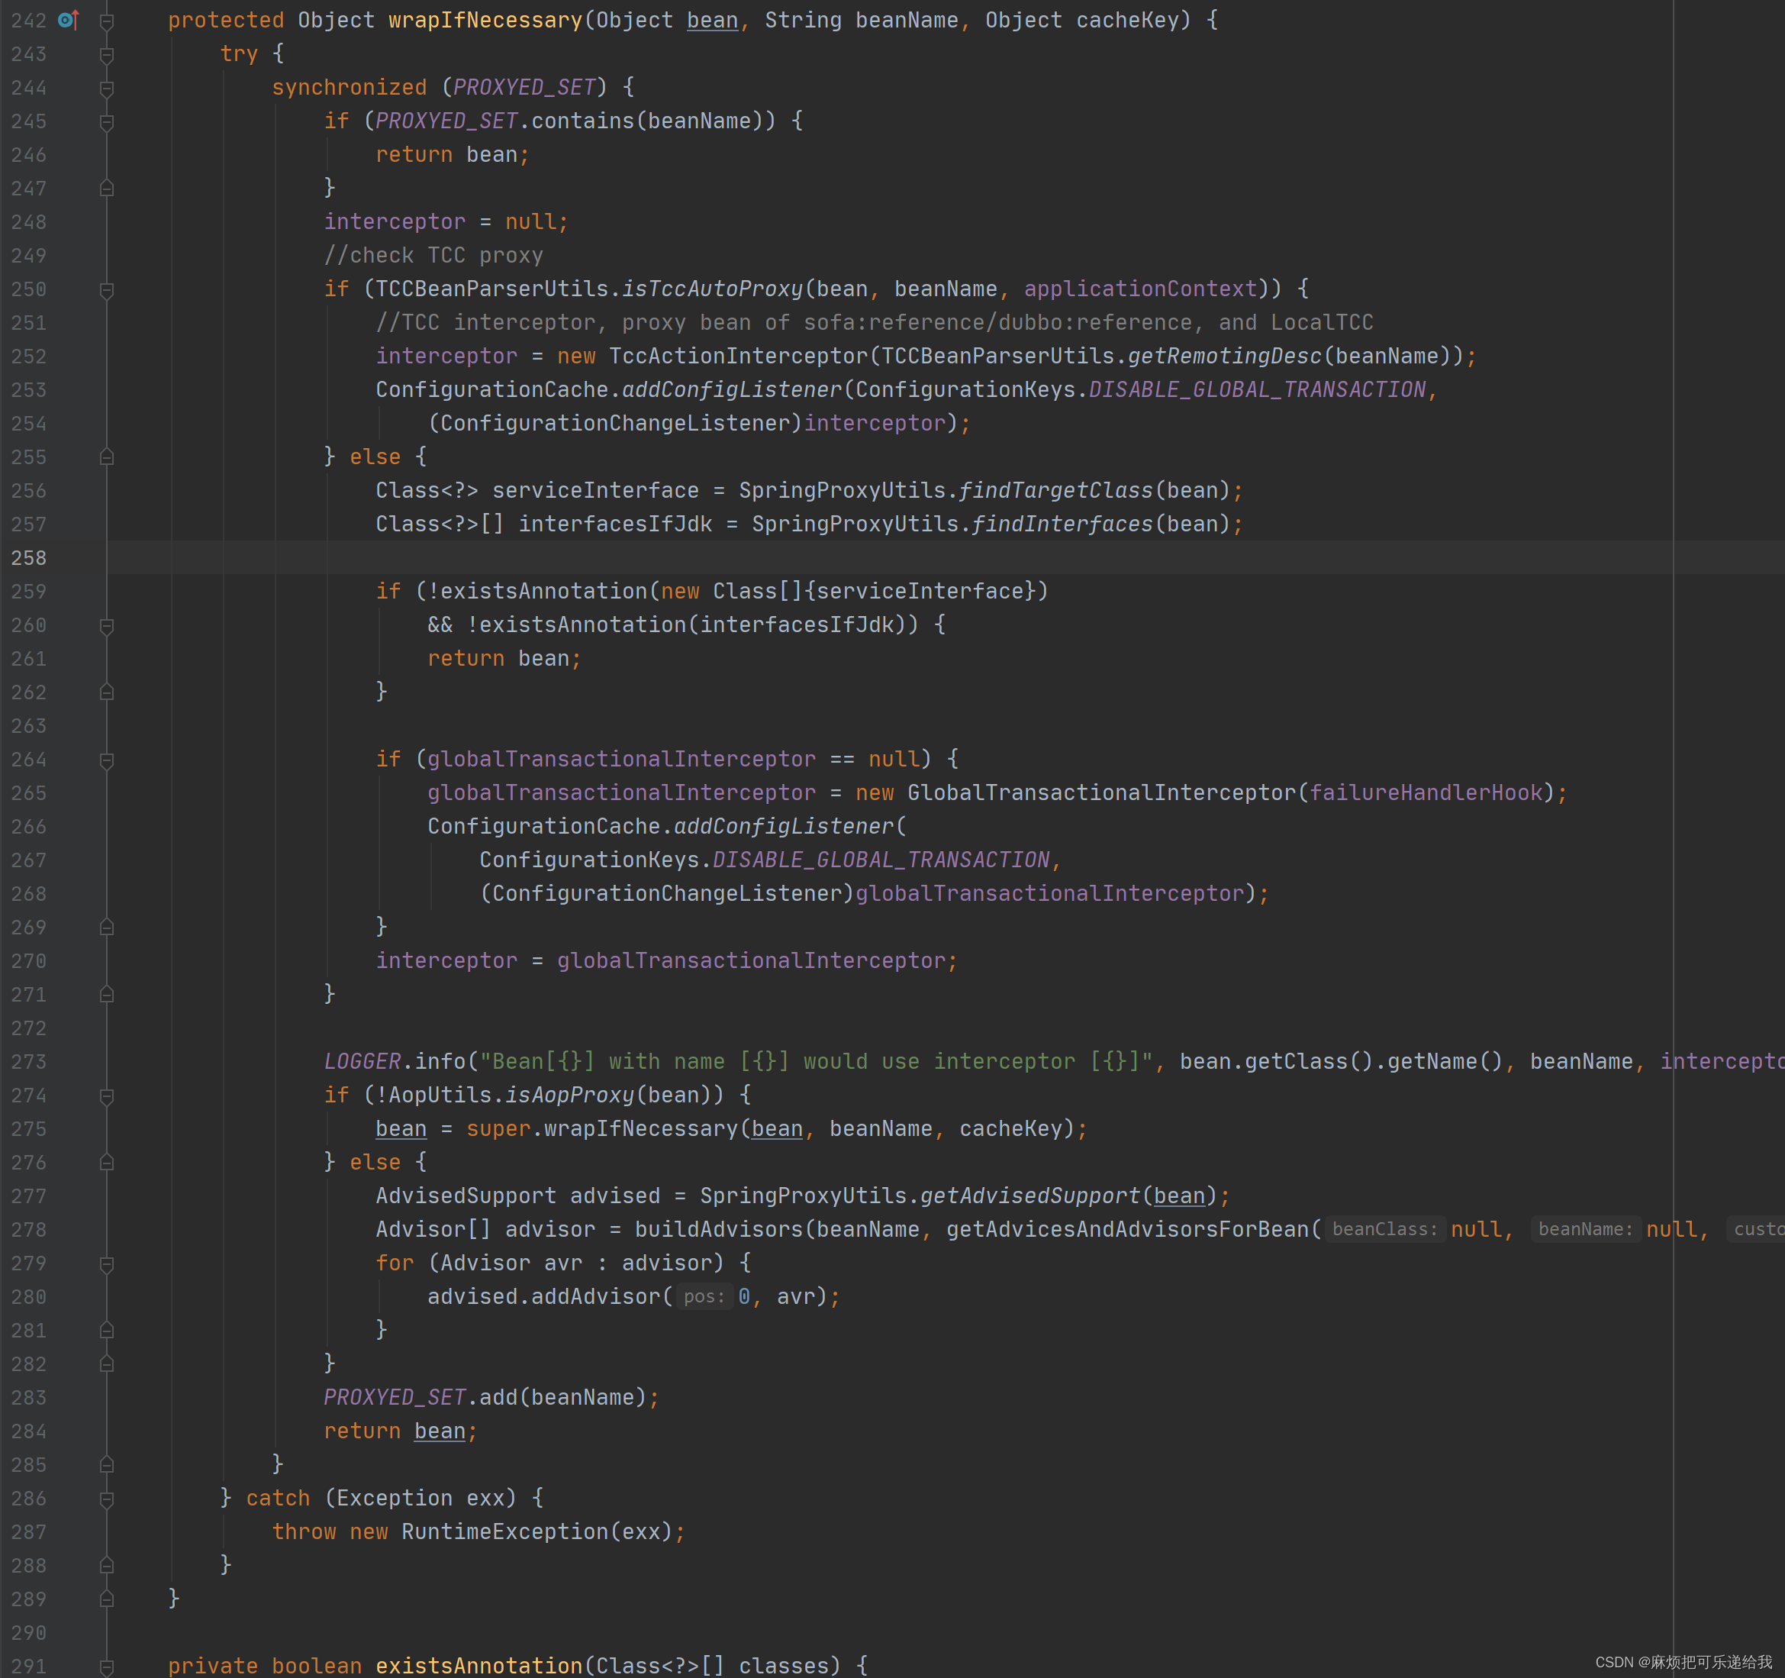The image size is (1785, 1678).
Task: Collapse the wrapIfNecessary method at line 242
Action: pos(107,21)
